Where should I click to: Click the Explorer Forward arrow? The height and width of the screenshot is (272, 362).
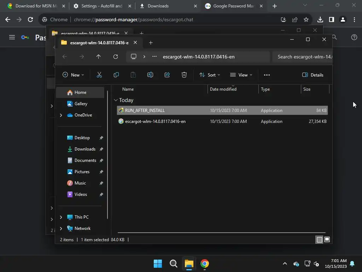point(82,57)
